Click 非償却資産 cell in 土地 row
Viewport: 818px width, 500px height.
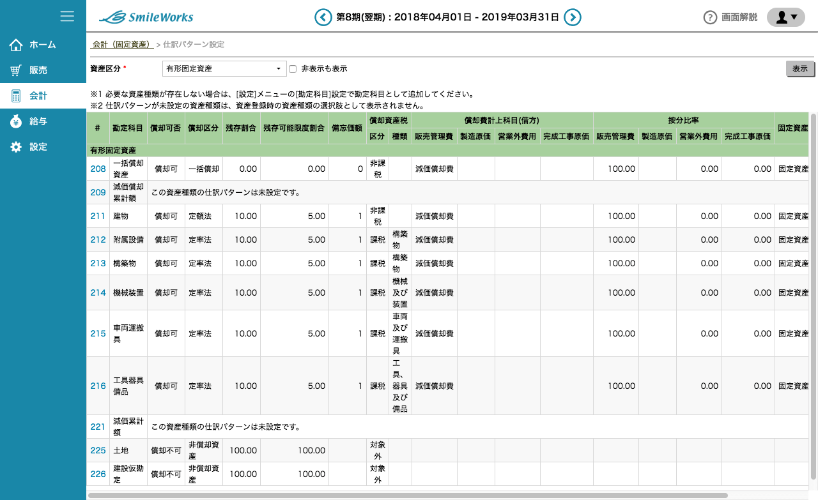click(x=204, y=450)
